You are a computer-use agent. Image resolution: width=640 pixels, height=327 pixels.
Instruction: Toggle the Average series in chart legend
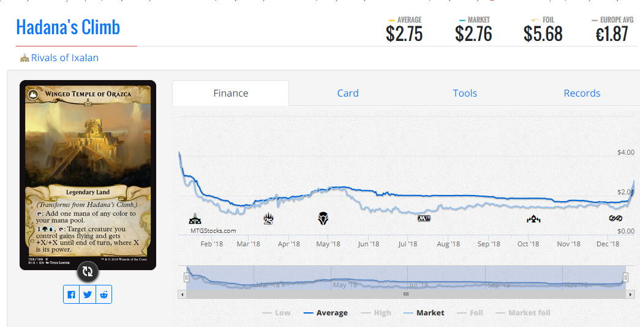tap(326, 313)
